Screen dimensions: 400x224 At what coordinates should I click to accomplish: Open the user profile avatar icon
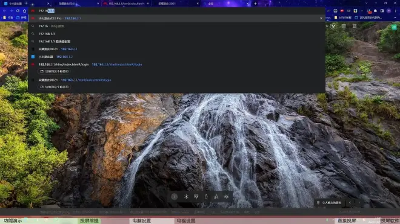(388, 11)
